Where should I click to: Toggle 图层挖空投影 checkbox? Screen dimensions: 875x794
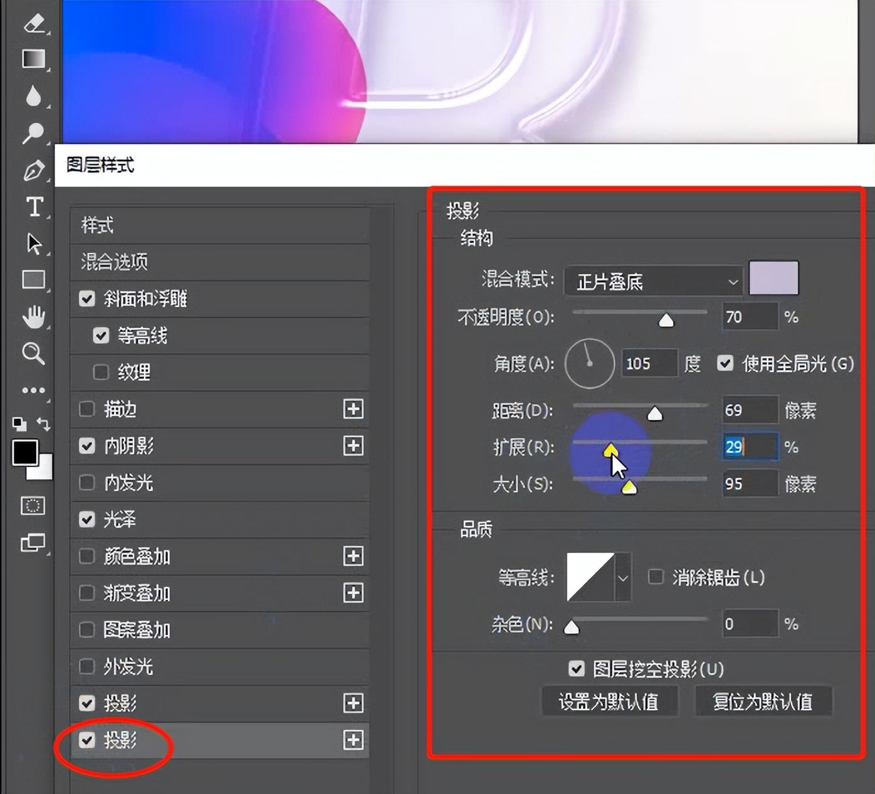tap(577, 669)
